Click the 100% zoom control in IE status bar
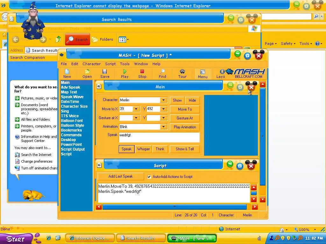 click(305, 229)
